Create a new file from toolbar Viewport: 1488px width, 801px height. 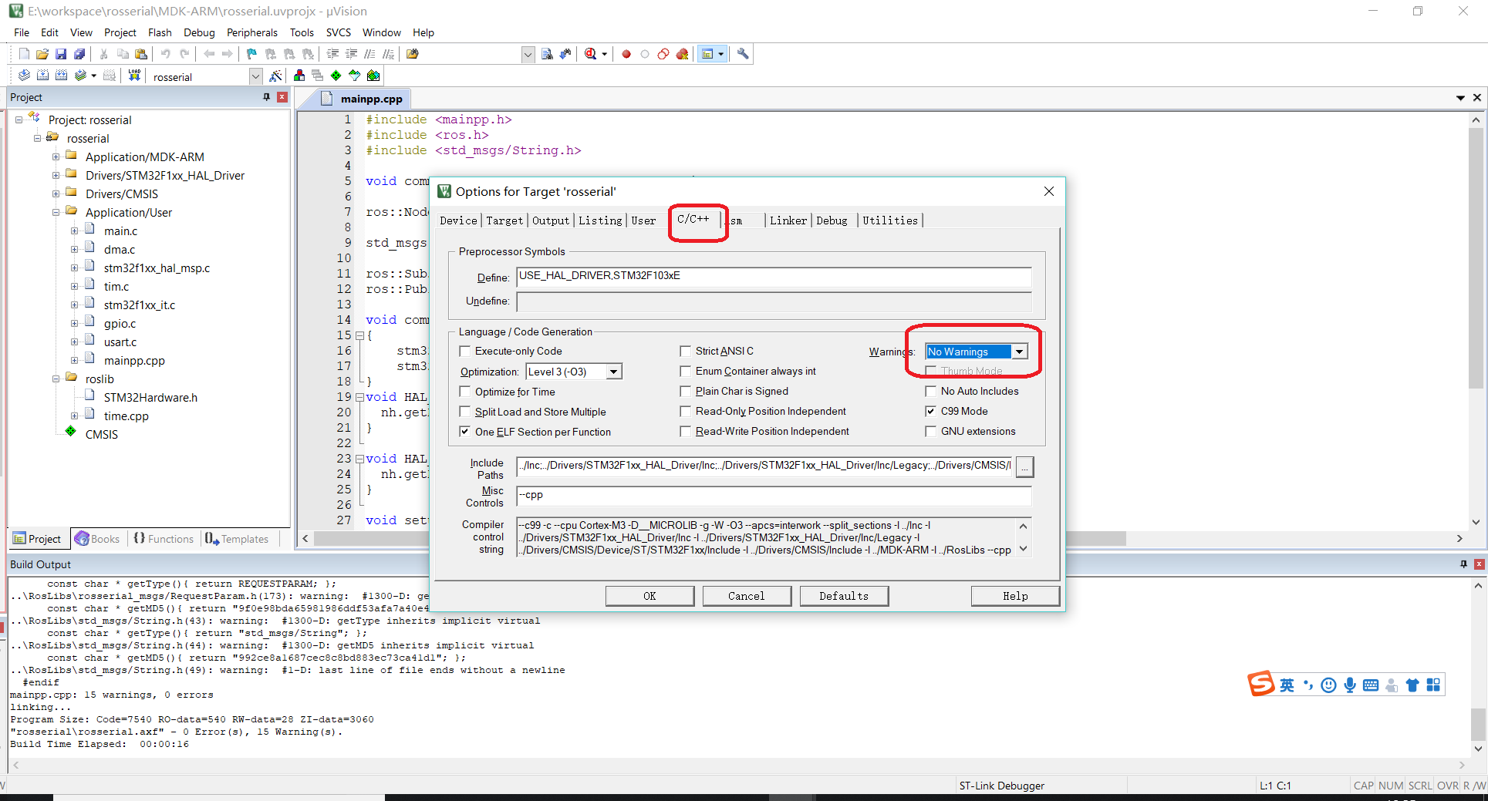pos(24,54)
